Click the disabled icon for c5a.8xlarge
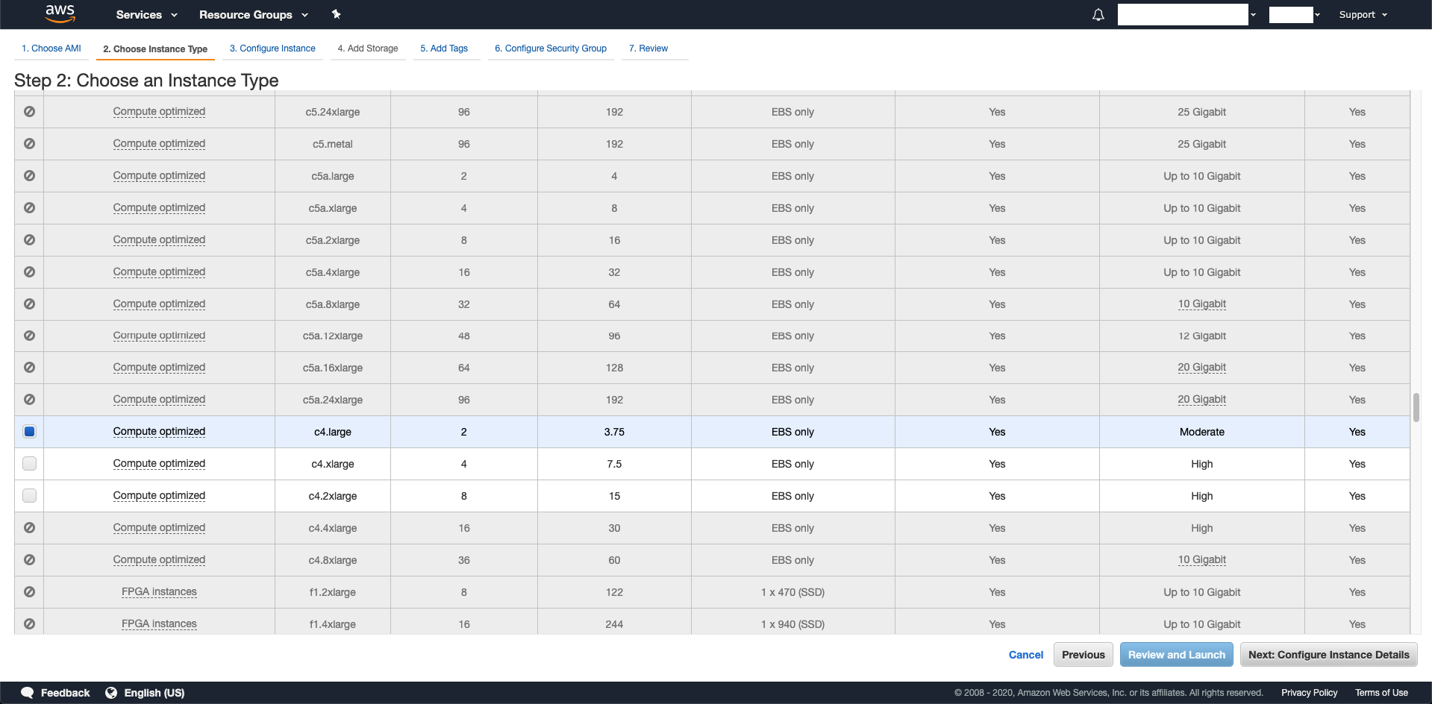 [x=29, y=304]
